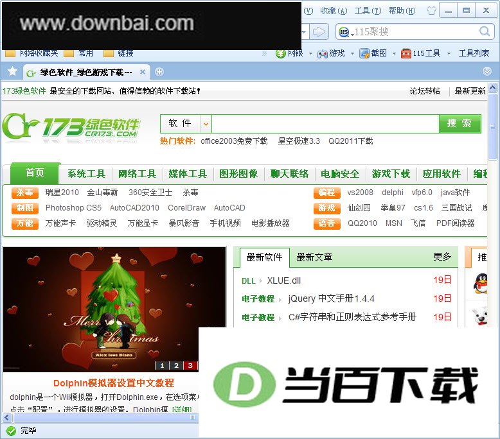
Task: Open the QQ2011下载 link
Action: pos(351,141)
